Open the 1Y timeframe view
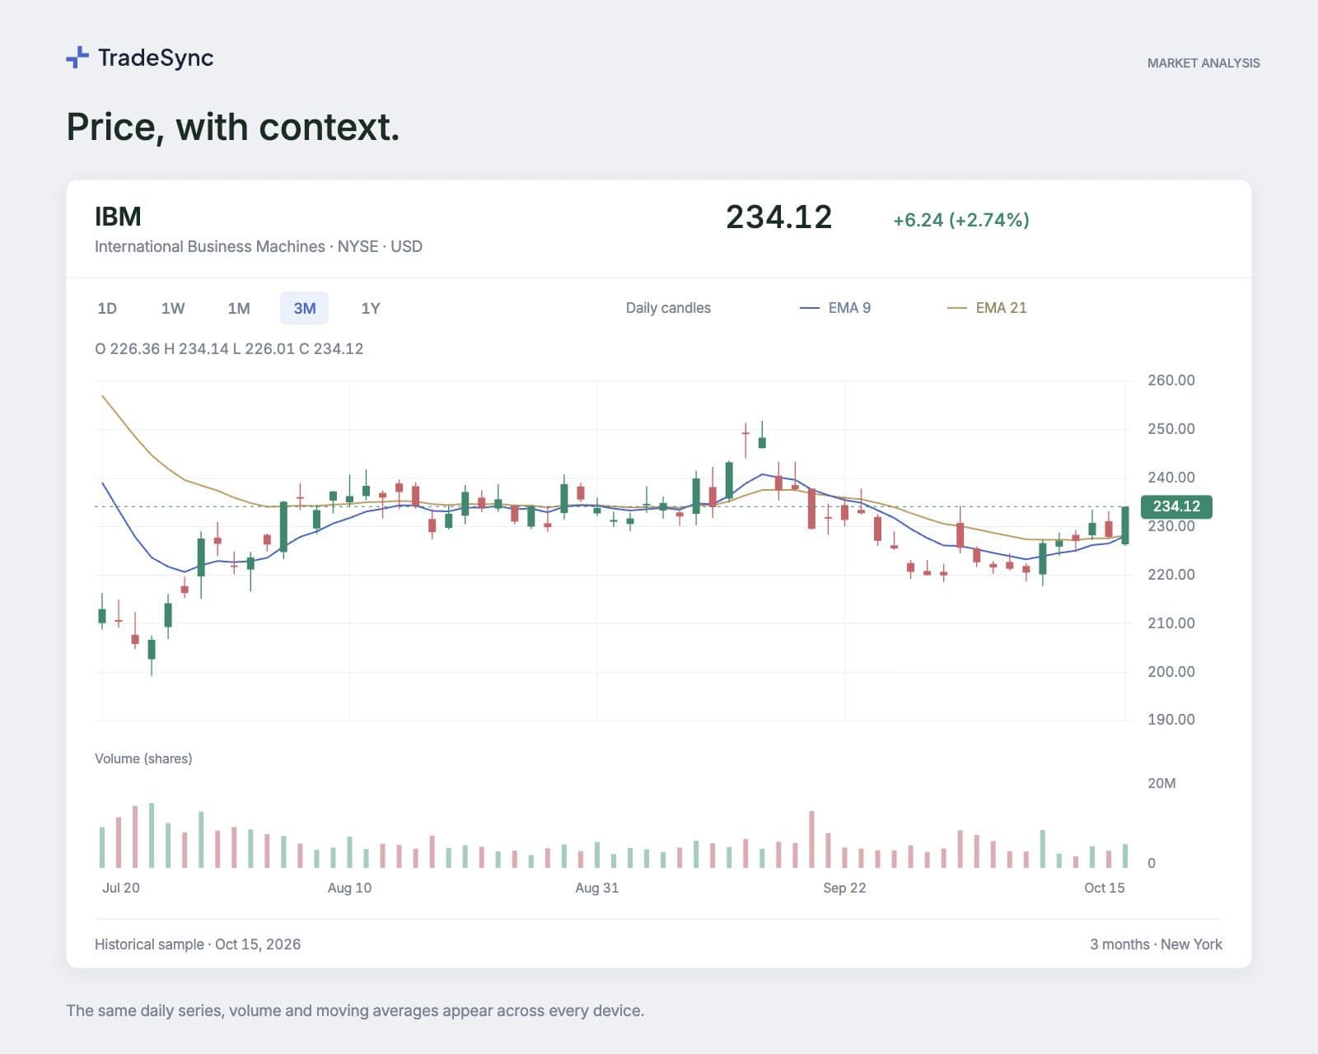This screenshot has height=1054, width=1318. (x=371, y=308)
